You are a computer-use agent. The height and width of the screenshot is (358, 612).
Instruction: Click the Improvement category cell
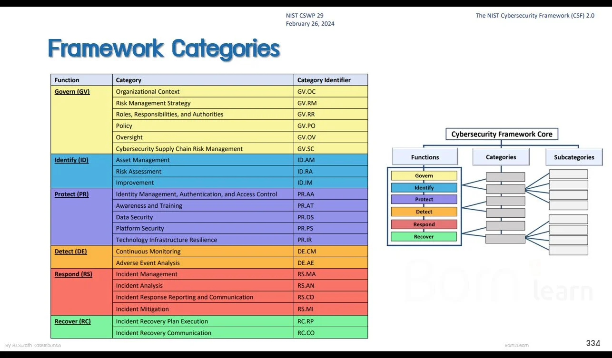[x=203, y=183]
